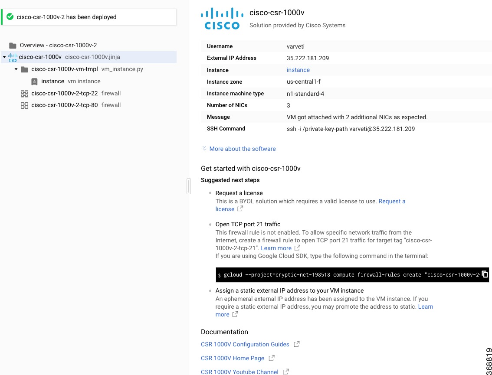Click external link icon beside Youtube Channel
This screenshot has width=492, height=375.
click(x=285, y=372)
